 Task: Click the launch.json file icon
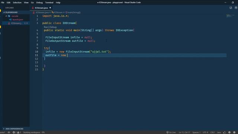tap(10, 20)
